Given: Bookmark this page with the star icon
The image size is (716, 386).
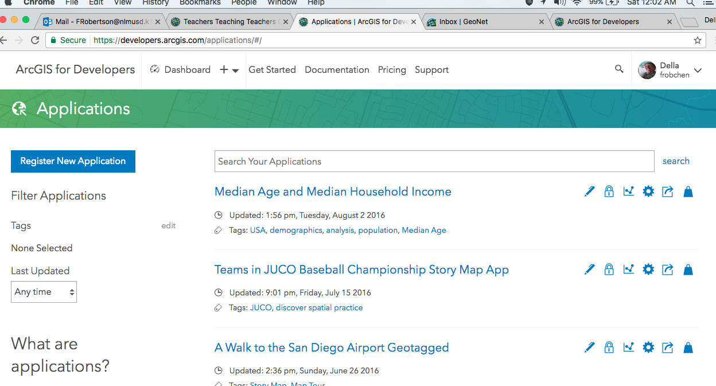Looking at the screenshot, I should [698, 40].
